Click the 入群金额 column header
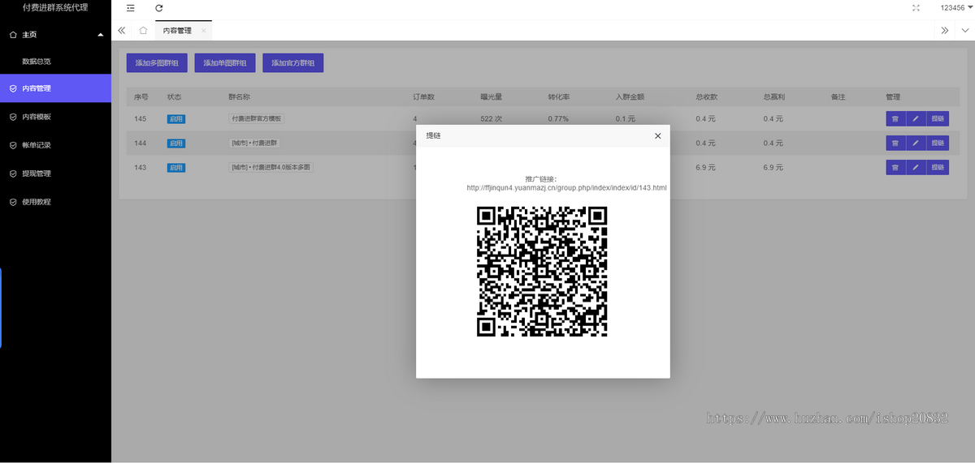Image resolution: width=975 pixels, height=463 pixels. (630, 96)
